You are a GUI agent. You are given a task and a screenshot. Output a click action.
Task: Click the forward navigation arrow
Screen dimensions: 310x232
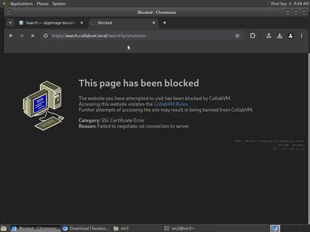click(x=22, y=36)
